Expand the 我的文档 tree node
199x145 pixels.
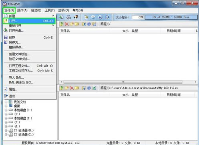(x=6, y=102)
